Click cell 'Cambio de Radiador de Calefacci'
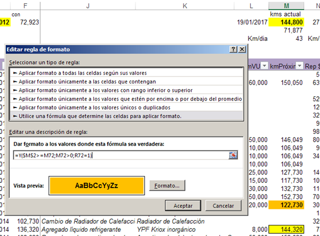Viewport: 320px width, 236px height. (x=88, y=221)
